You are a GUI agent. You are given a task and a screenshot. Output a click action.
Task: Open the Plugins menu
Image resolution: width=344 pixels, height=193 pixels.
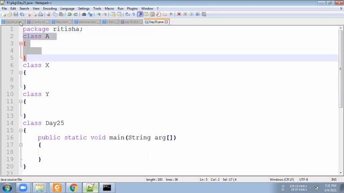pyautogui.click(x=132, y=9)
